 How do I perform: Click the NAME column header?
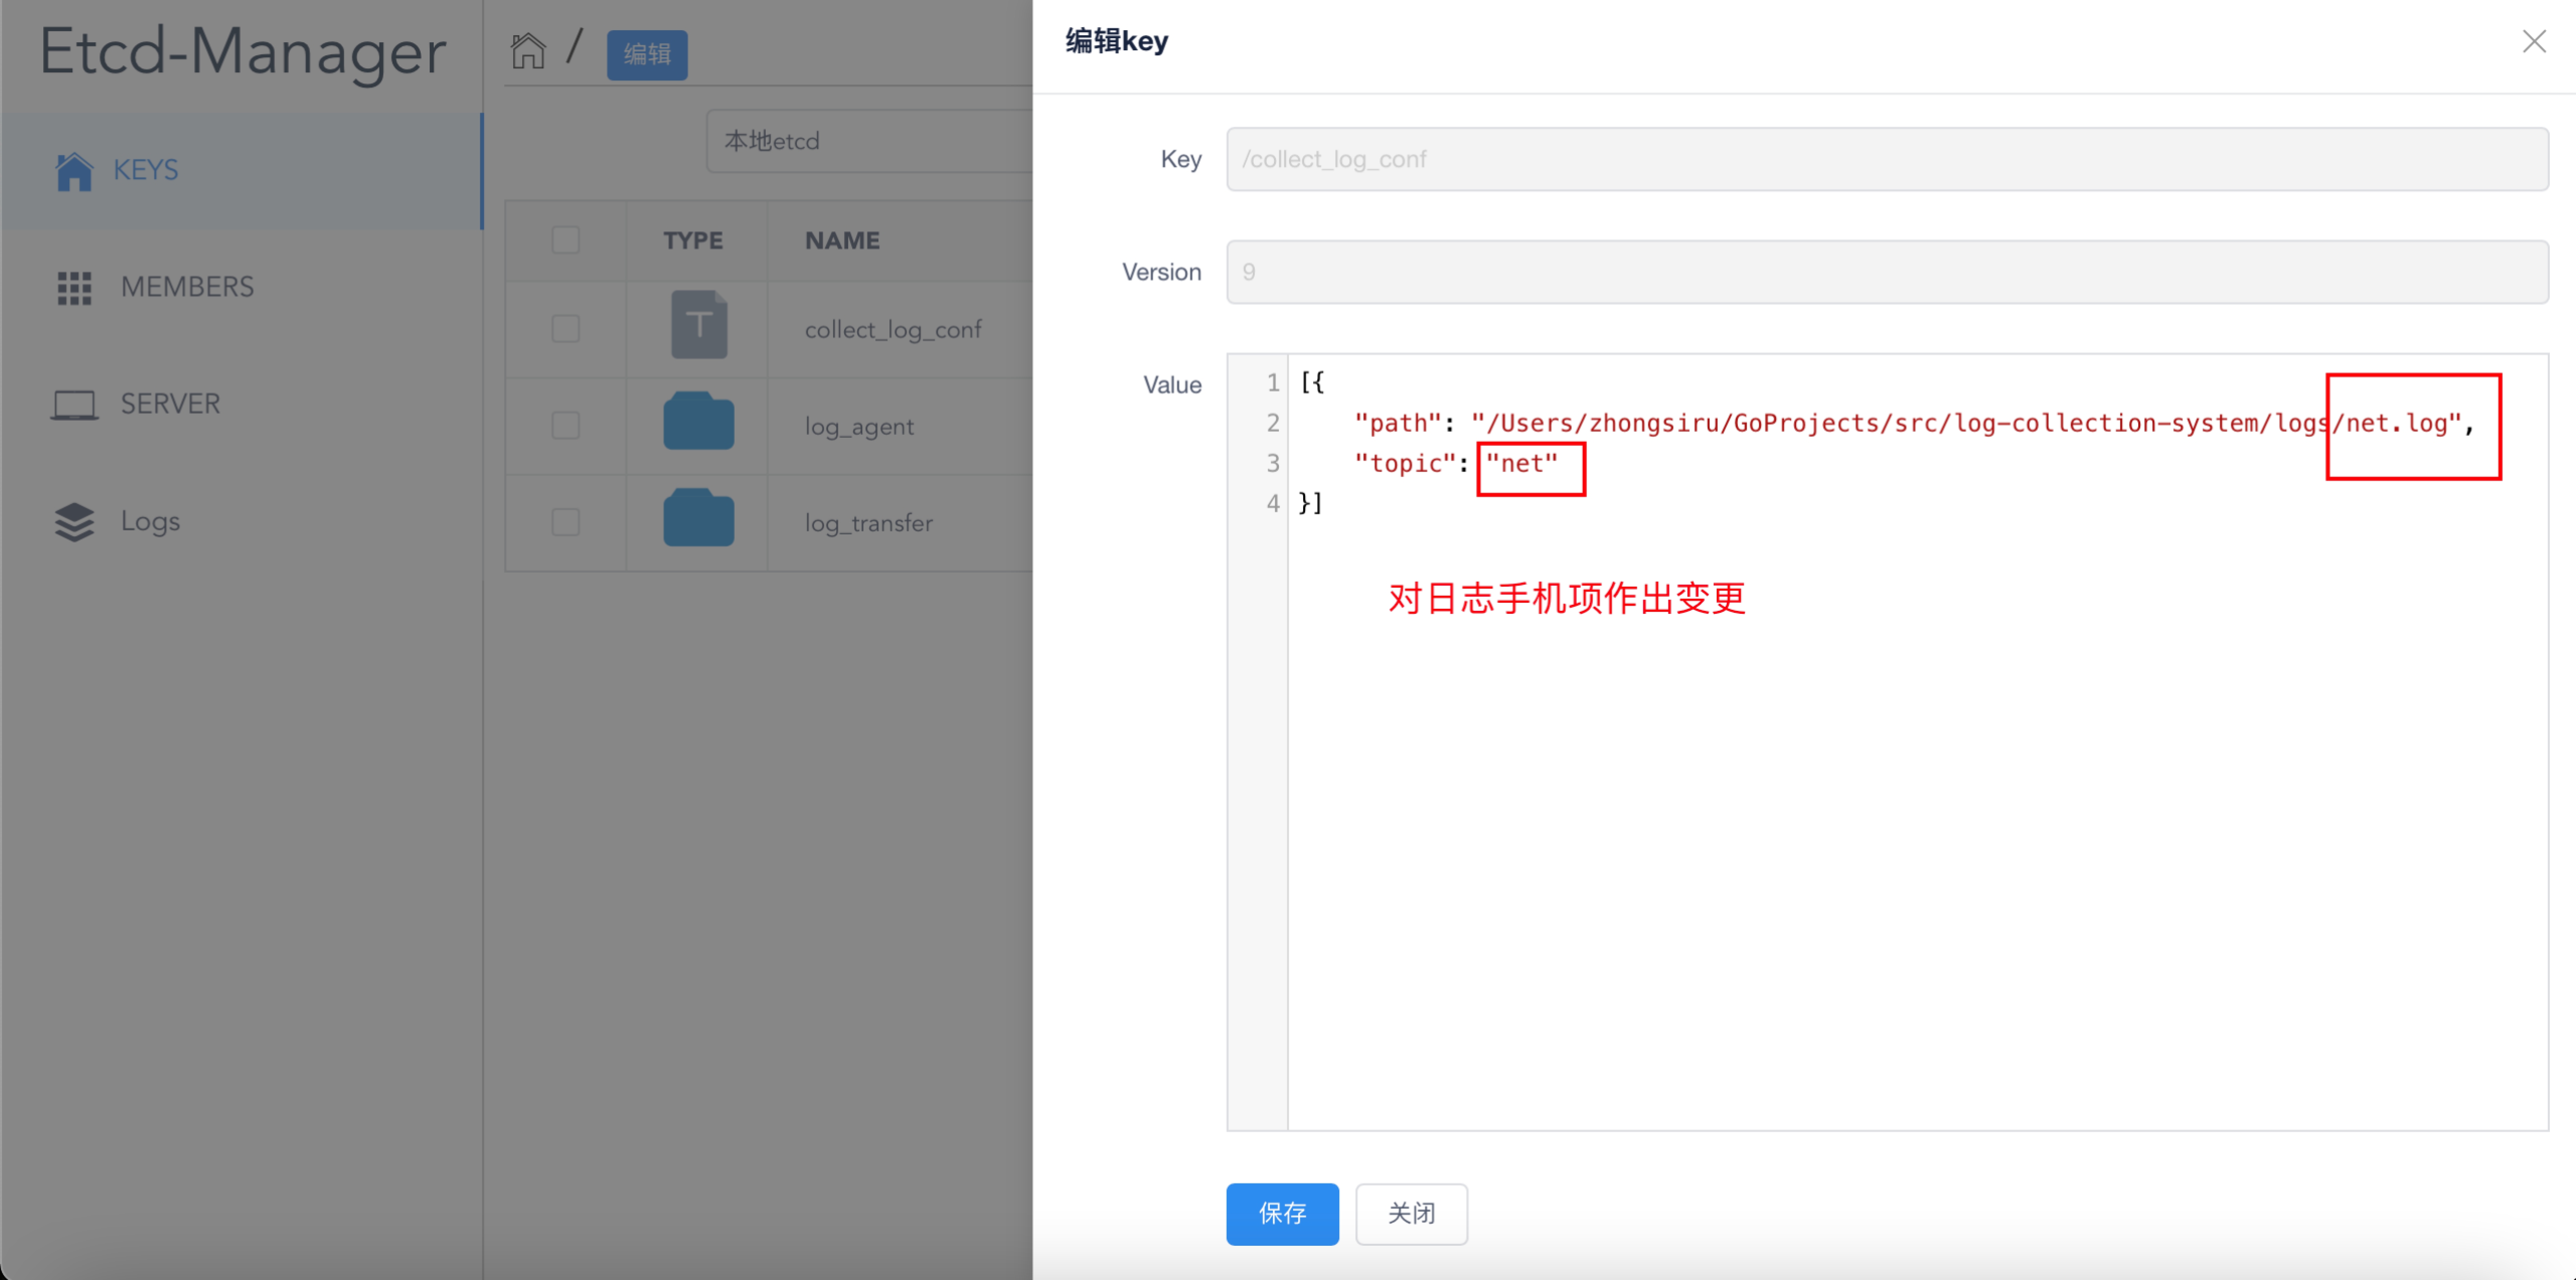(x=842, y=241)
